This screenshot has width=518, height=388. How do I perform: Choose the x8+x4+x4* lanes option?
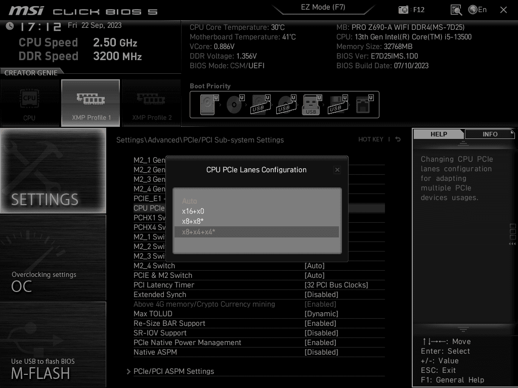click(256, 232)
